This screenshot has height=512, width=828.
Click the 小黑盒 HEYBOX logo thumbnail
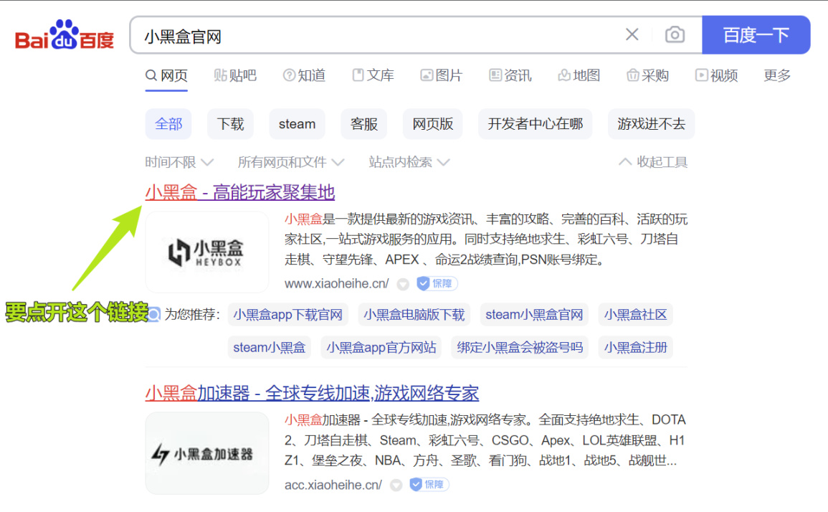(x=207, y=252)
